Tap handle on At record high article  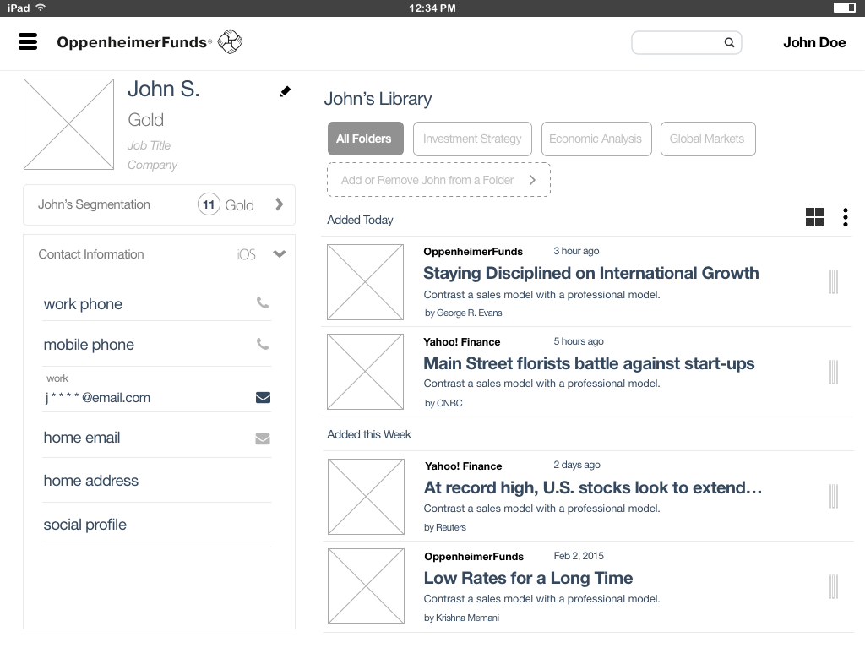click(833, 496)
